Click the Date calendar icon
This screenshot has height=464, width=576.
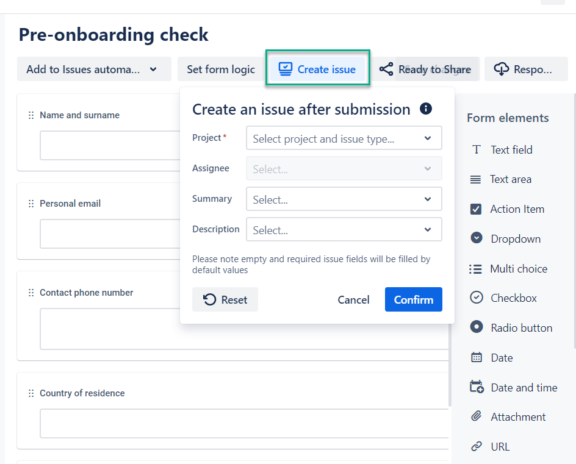[477, 357]
